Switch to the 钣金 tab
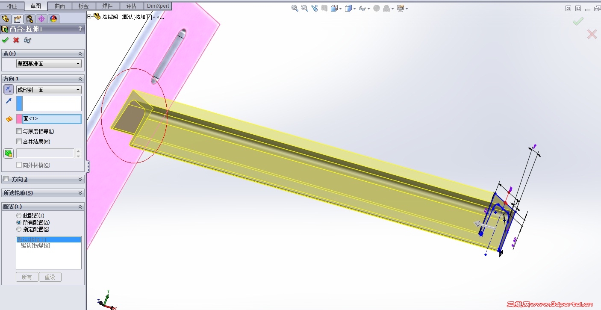Viewport: 601px width, 310px height. [84, 6]
